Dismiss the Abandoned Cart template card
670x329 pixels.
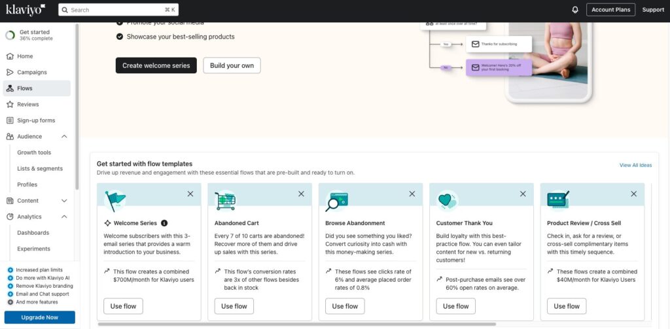[301, 194]
